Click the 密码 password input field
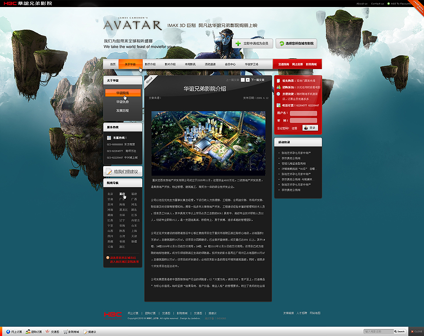 [303, 120]
